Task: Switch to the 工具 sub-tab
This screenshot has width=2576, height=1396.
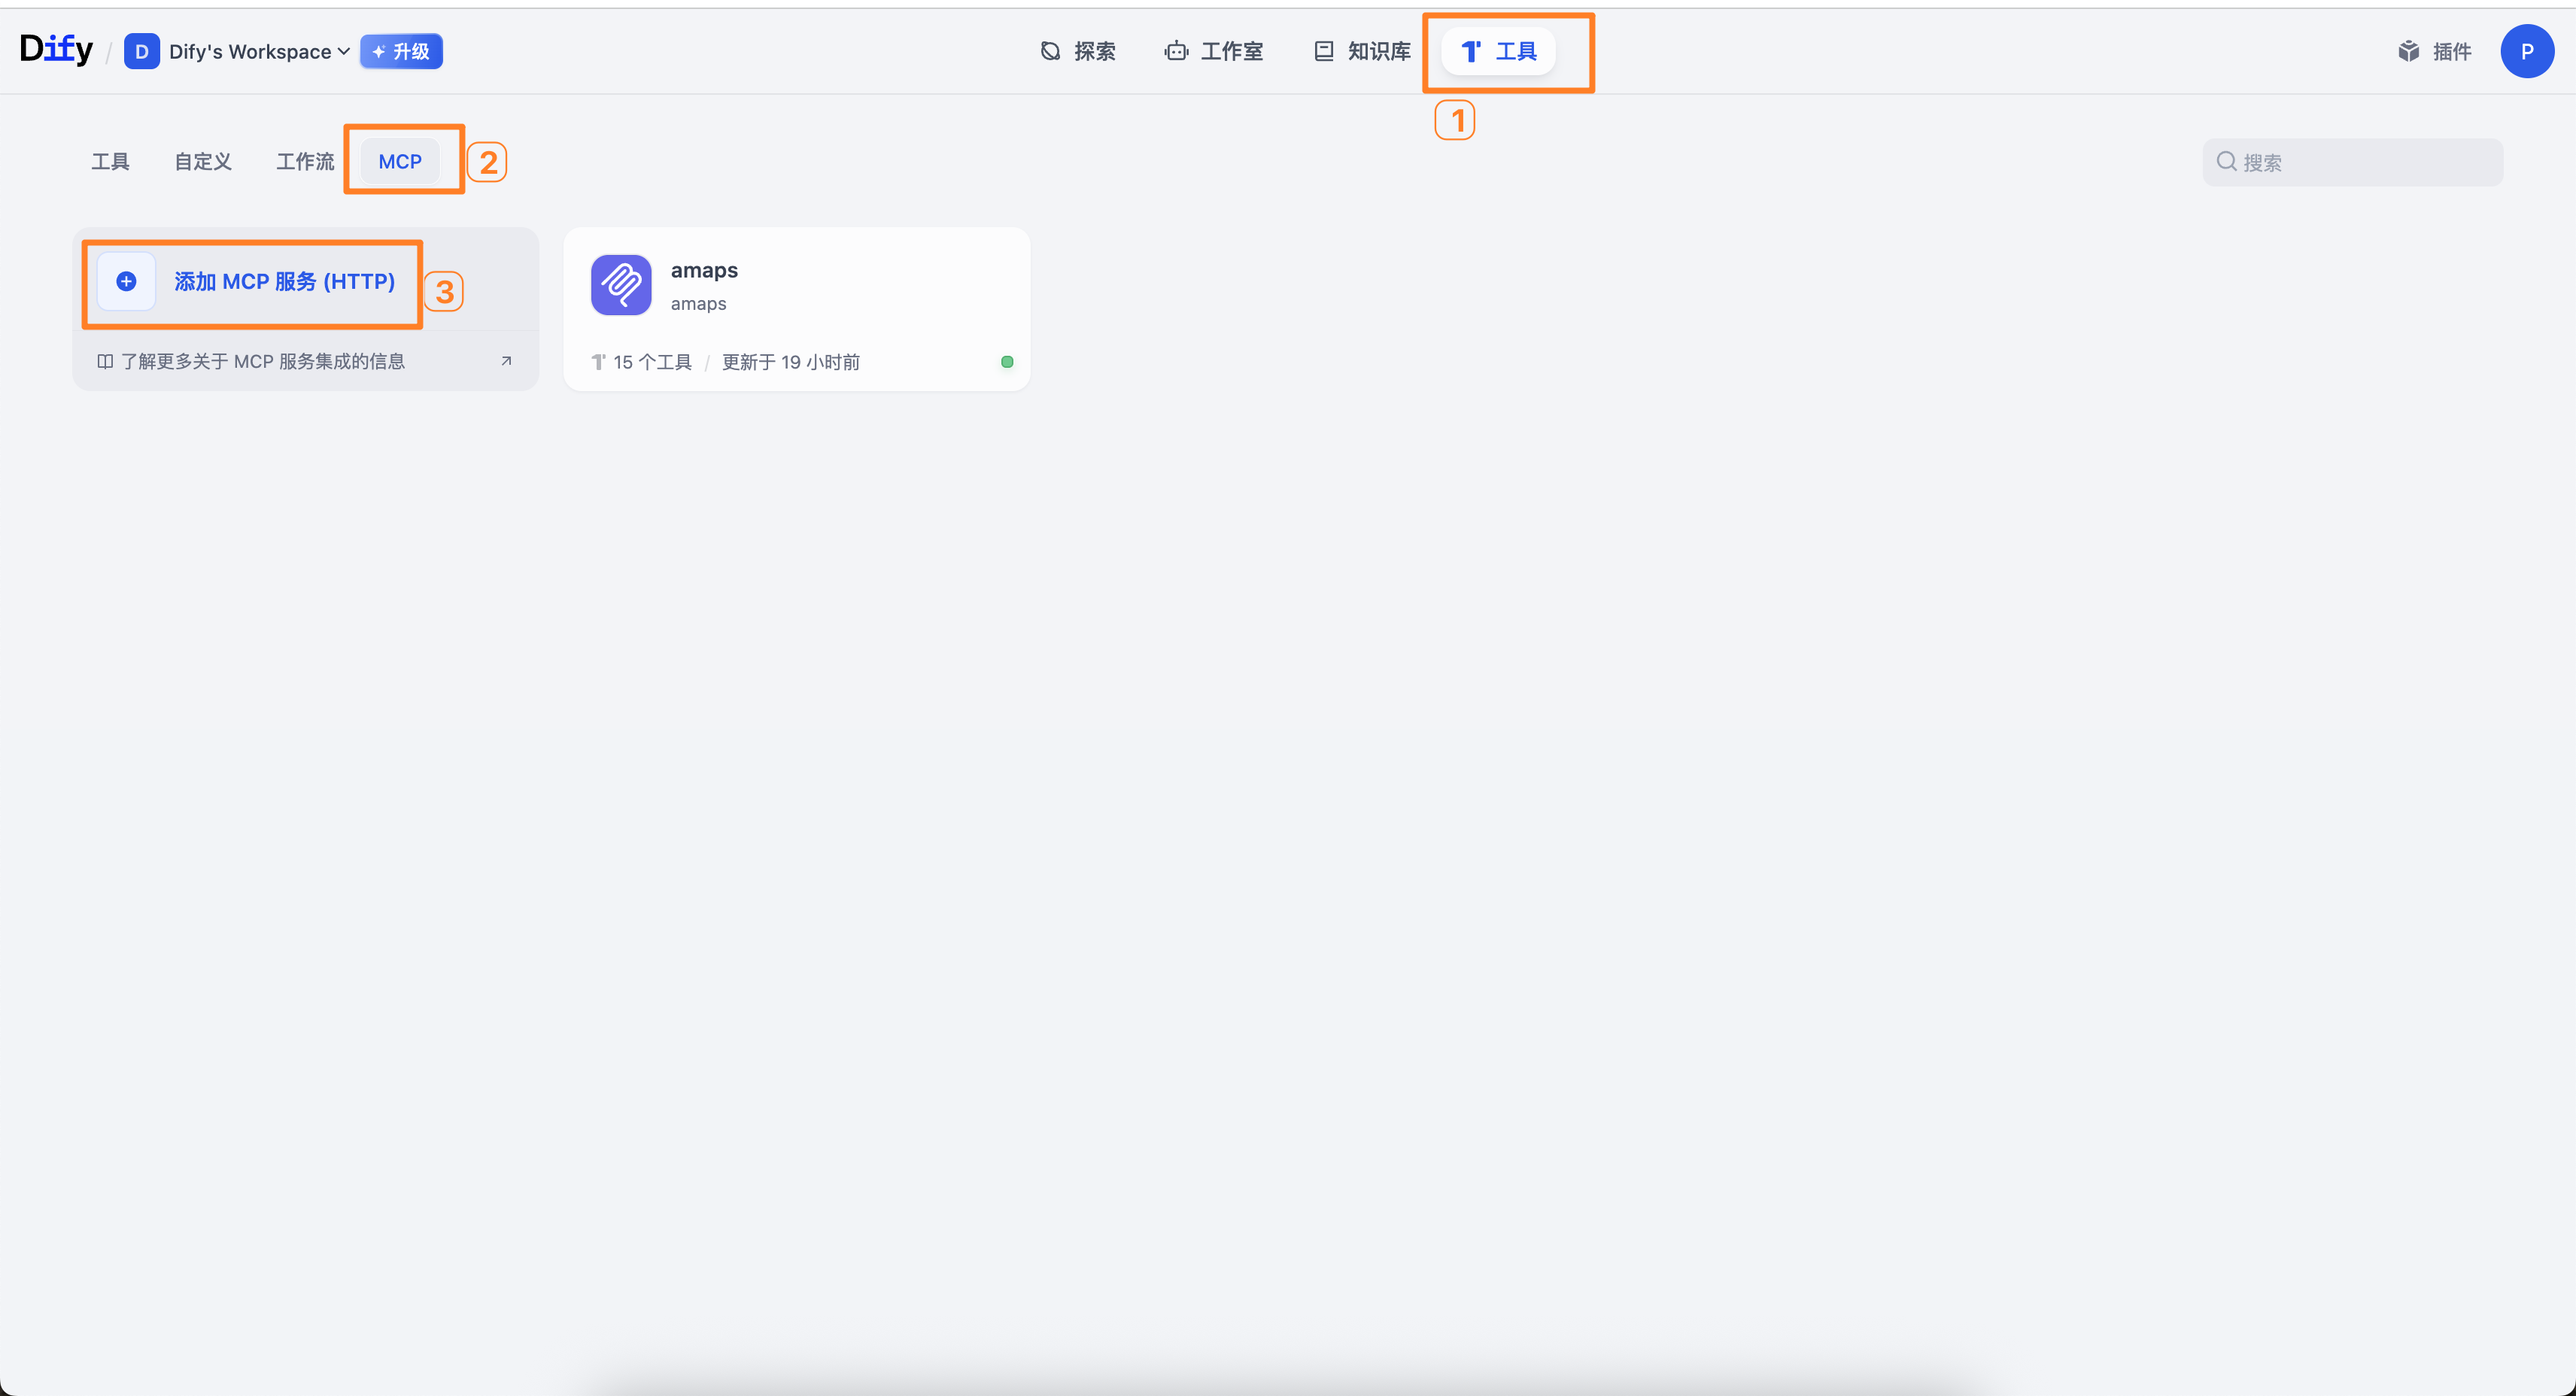Action: pyautogui.click(x=110, y=161)
